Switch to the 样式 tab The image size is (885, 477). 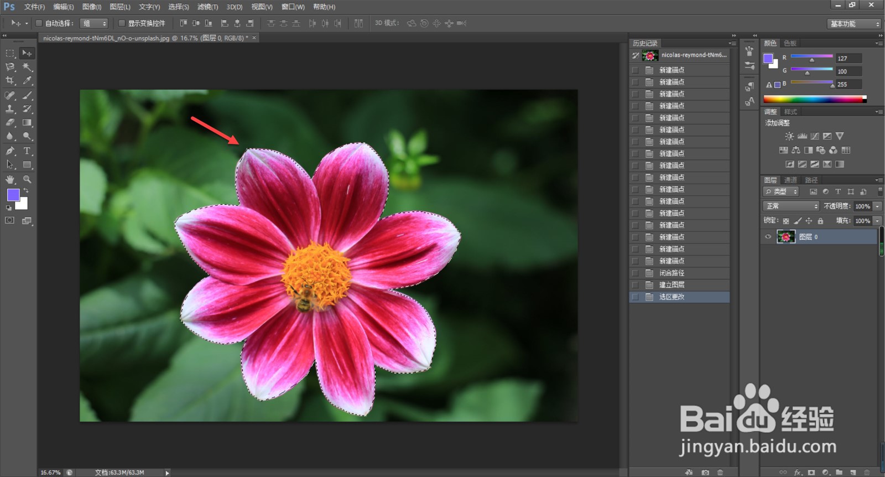pyautogui.click(x=791, y=112)
